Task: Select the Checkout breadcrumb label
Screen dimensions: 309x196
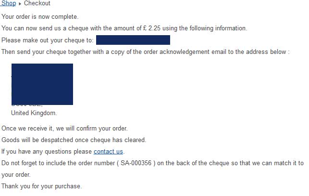Action: tap(37, 3)
